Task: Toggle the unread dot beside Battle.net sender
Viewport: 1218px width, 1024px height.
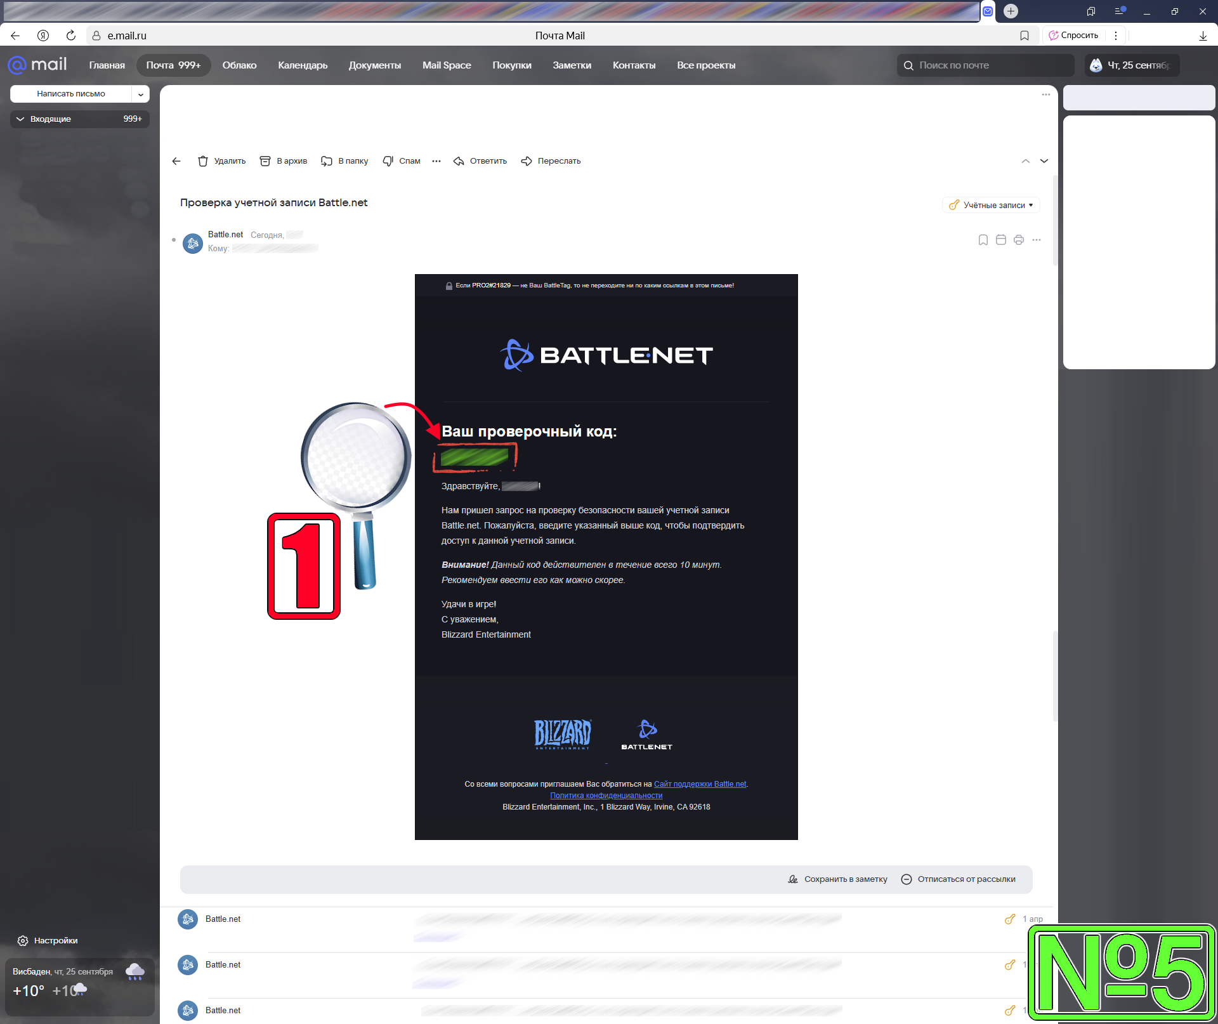Action: pos(174,240)
